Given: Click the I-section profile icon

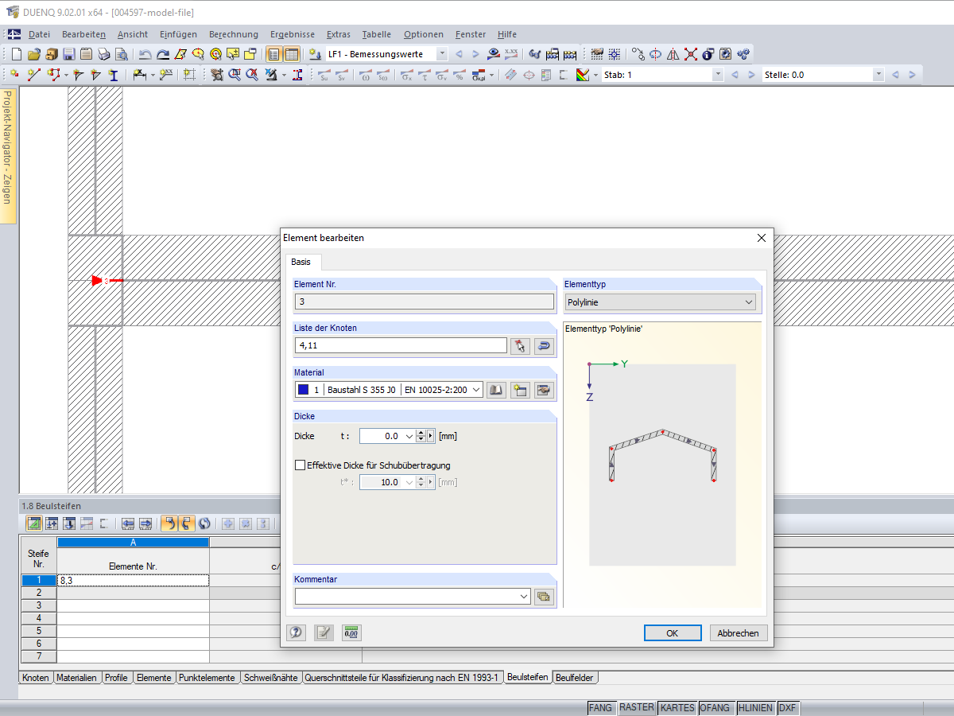Looking at the screenshot, I should (114, 75).
